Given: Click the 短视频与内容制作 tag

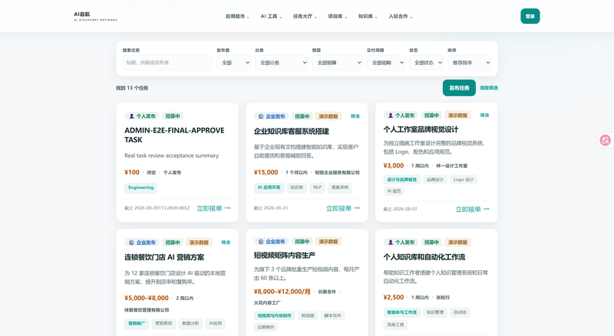Looking at the screenshot, I should pos(275,315).
